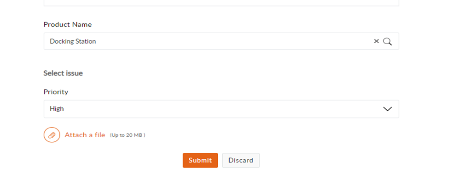Discard the form with the Discard button

point(241,160)
